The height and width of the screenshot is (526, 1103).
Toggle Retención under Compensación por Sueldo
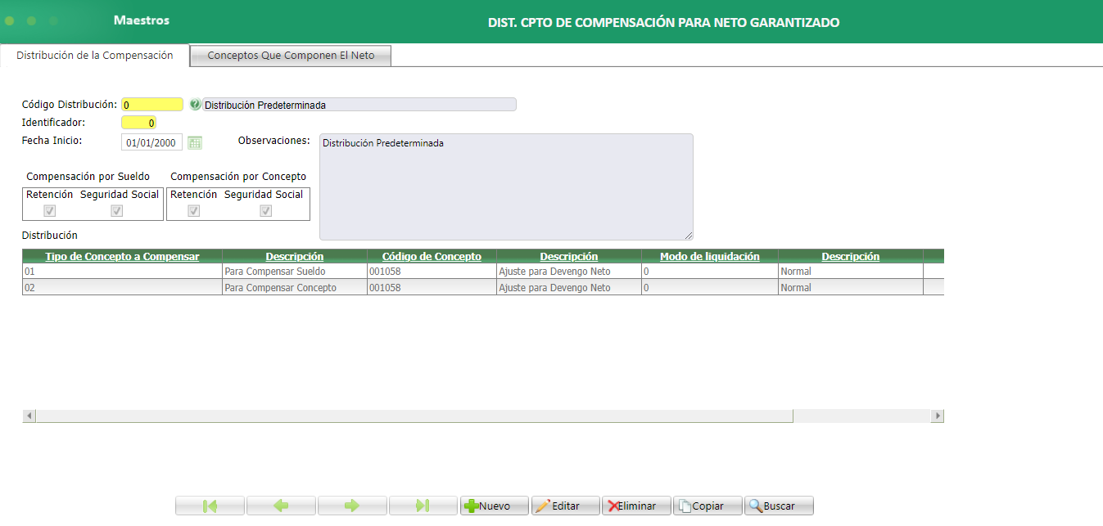click(51, 210)
